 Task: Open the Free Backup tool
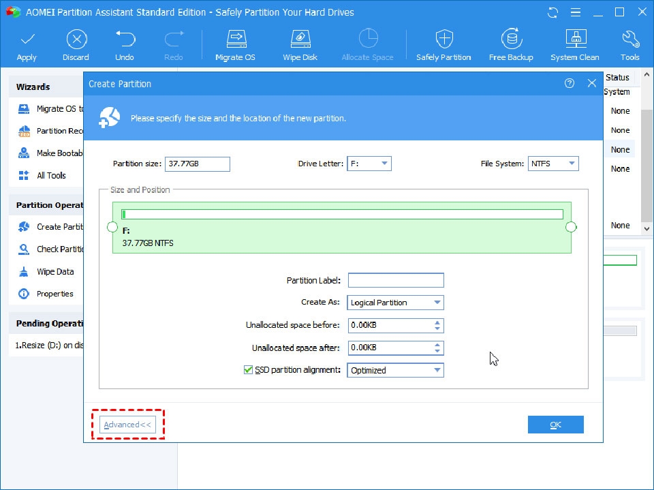pyautogui.click(x=511, y=44)
